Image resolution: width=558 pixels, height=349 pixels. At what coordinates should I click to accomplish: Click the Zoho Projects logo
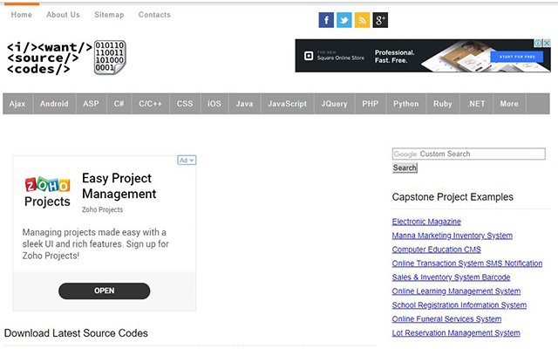(x=47, y=192)
